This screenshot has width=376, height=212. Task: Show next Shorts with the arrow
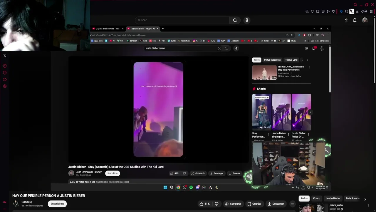(310, 112)
